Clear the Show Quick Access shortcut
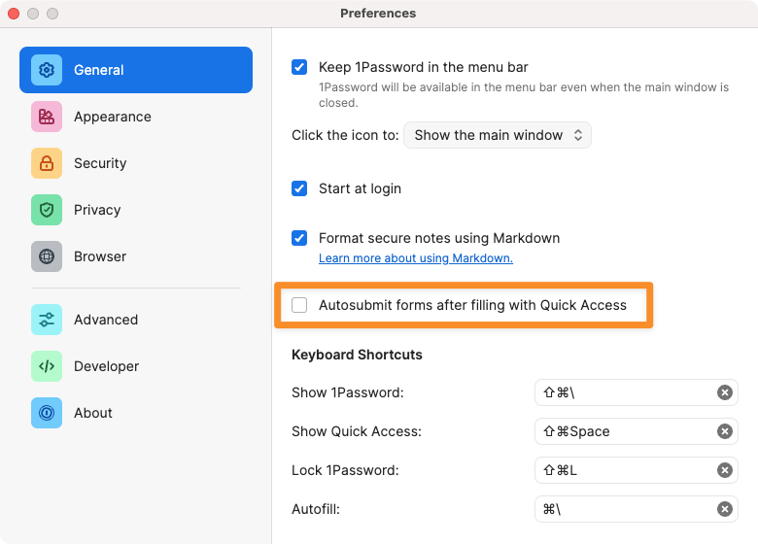This screenshot has height=544, width=758. pyautogui.click(x=724, y=431)
